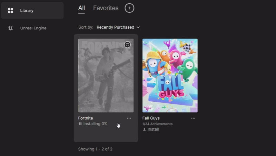Click the Fall Guys title text
The image size is (276, 156).
(151, 118)
